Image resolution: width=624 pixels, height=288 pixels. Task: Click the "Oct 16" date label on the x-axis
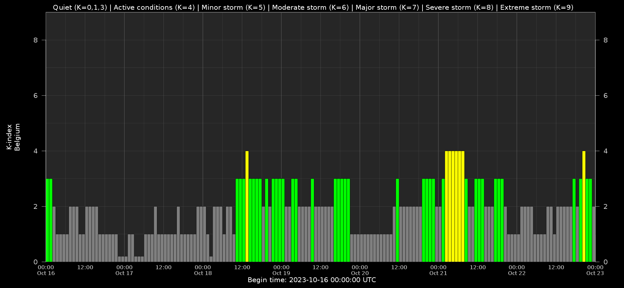(x=46, y=273)
